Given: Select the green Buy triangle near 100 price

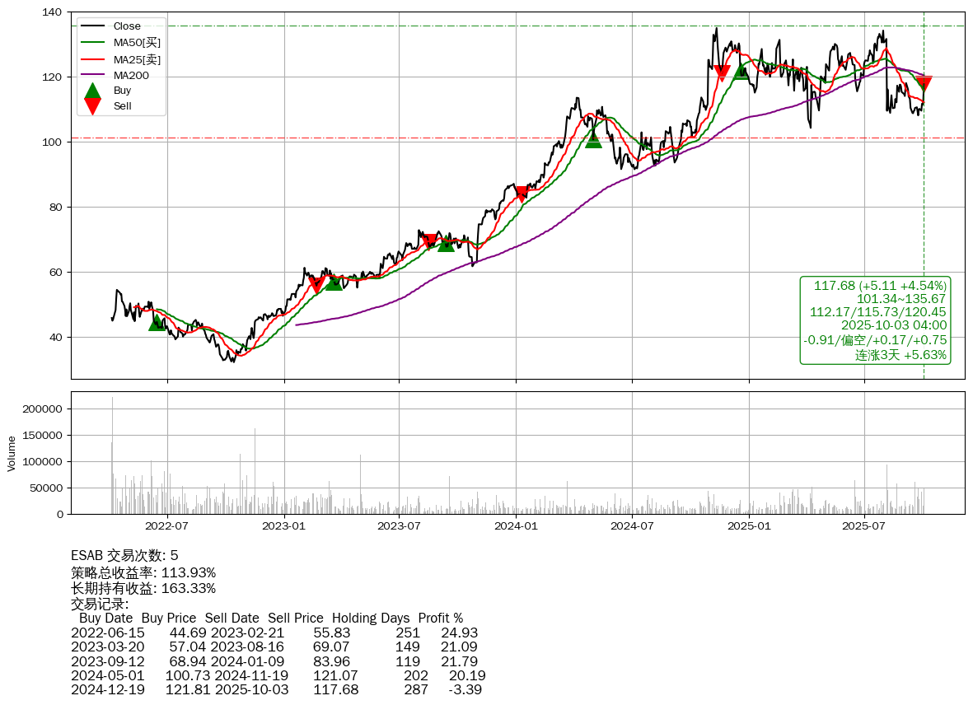Looking at the screenshot, I should [x=593, y=139].
